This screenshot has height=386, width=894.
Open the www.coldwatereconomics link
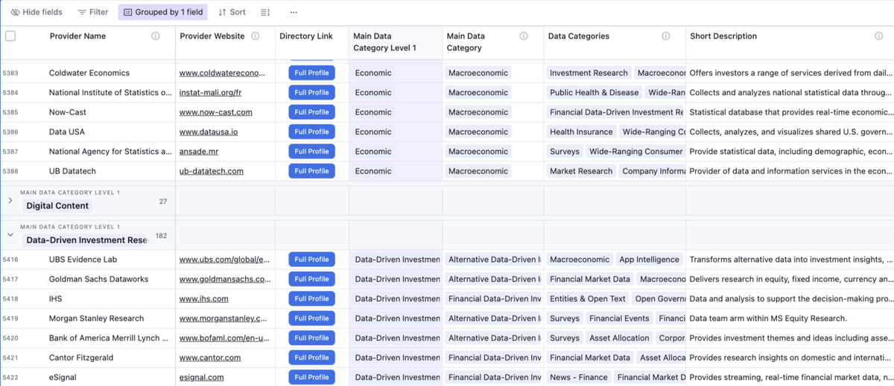(223, 73)
